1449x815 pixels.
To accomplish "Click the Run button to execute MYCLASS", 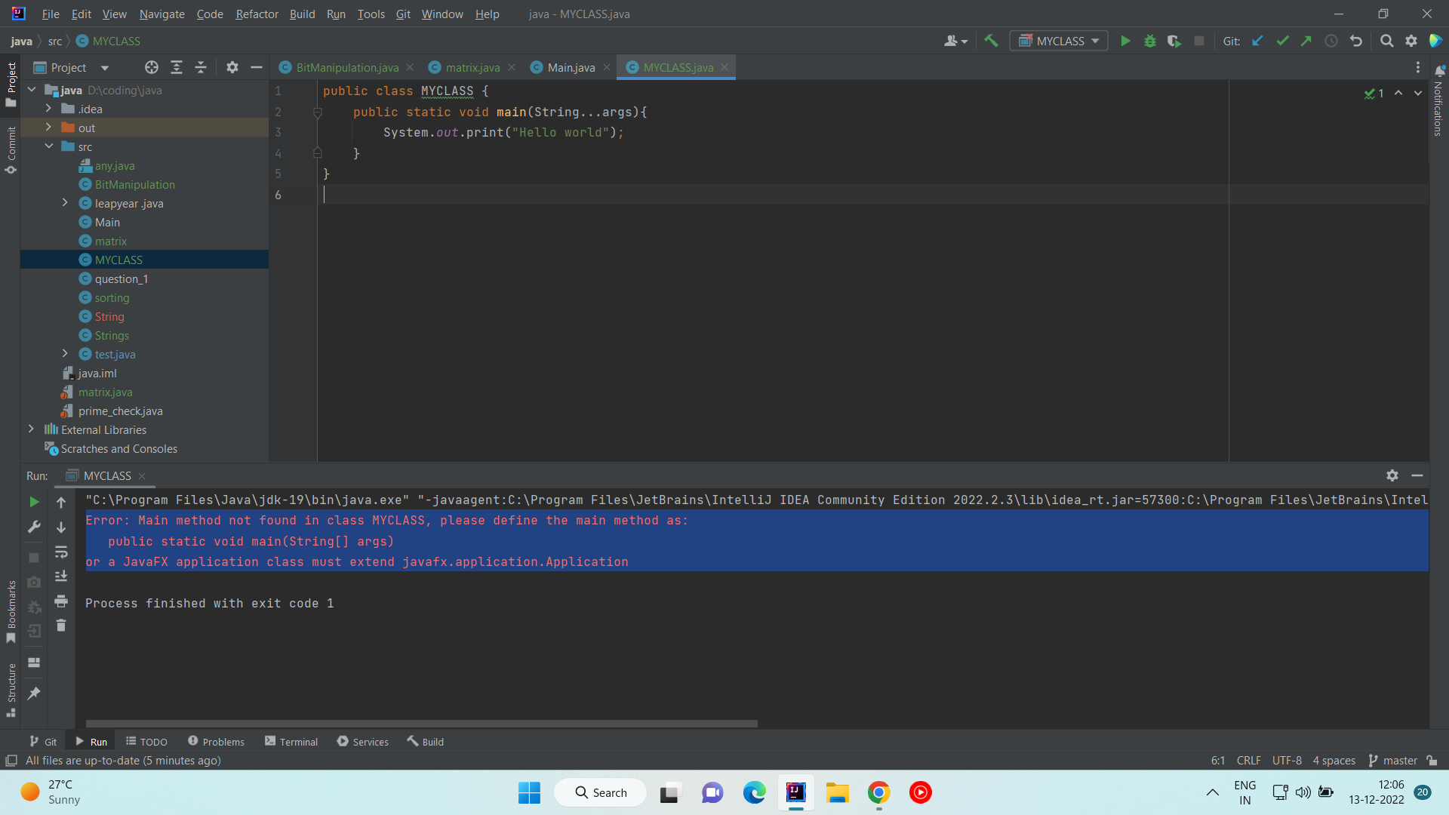I will (1125, 41).
